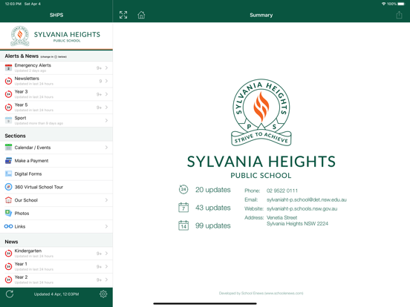
Task: Tap the 24-hour updates clock icon in summary
Action: [x=183, y=190]
